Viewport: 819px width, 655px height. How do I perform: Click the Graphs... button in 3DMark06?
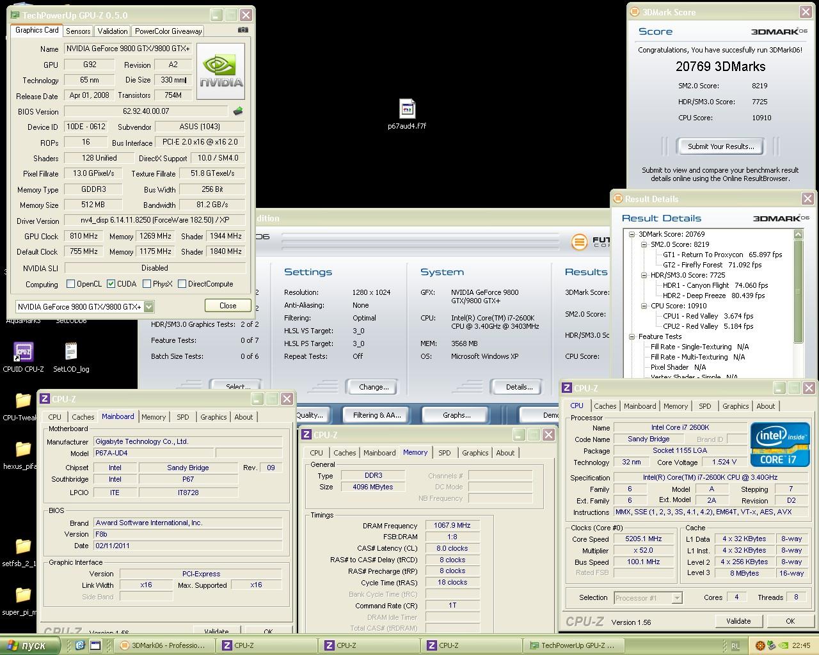[457, 415]
